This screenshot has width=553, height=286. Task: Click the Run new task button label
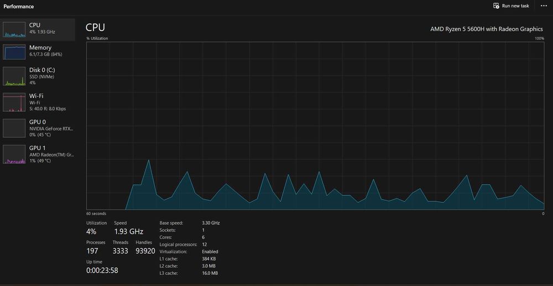pos(515,6)
